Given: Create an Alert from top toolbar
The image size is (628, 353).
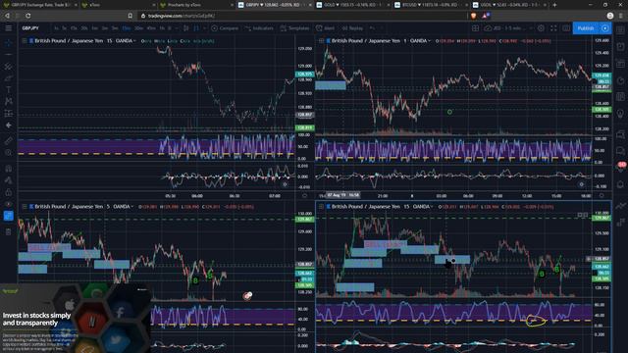Looking at the screenshot, I should click(325, 28).
